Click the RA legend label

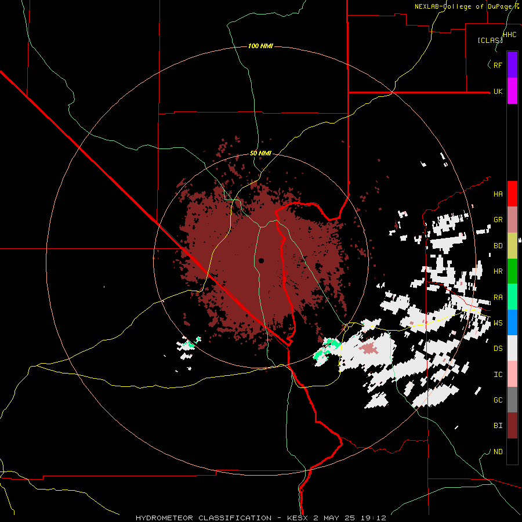click(498, 298)
